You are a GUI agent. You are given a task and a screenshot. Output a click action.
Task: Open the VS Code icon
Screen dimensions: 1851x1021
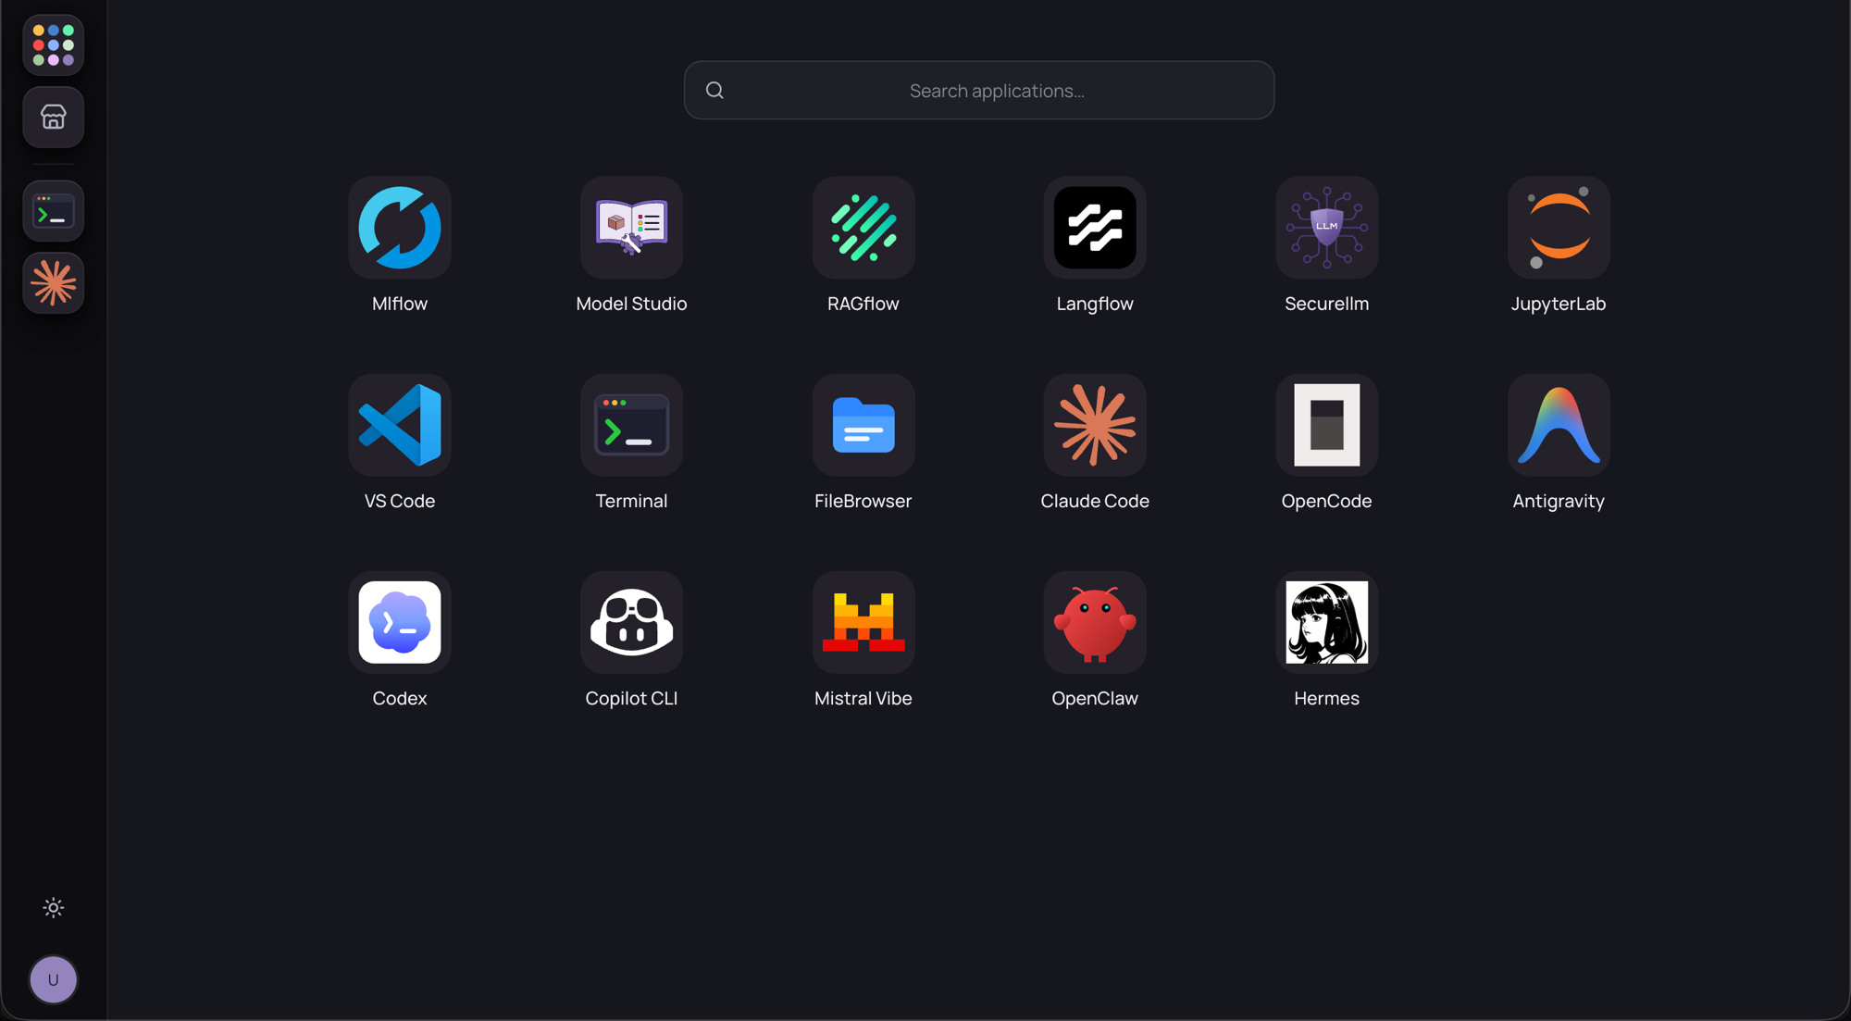(x=400, y=425)
